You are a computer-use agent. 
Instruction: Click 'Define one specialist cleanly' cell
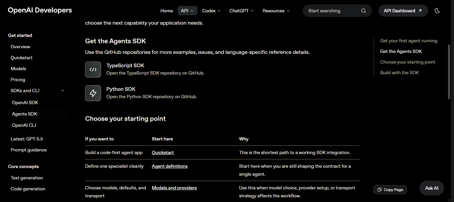(114, 166)
